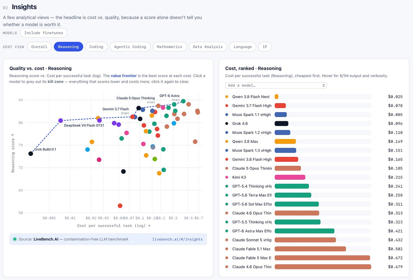
Task: Click the dropdown arrows in model selector
Action: click(x=324, y=85)
